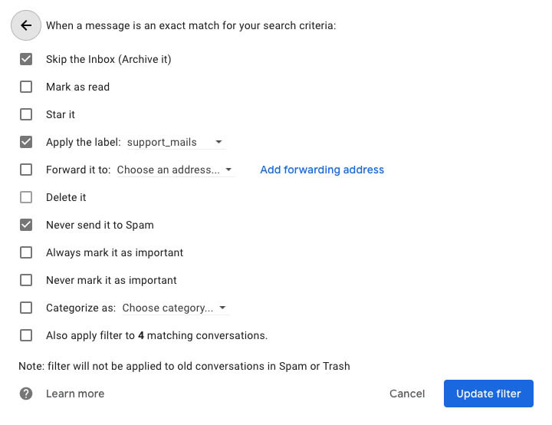The width and height of the screenshot is (552, 425).
Task: Click the back arrow icon
Action: 26,25
